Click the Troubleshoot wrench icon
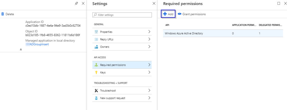Viewport: 287px width, 110px height. click(96, 90)
